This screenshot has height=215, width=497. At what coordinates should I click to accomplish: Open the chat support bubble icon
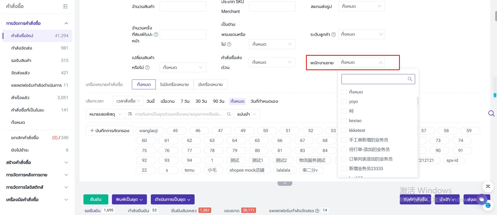tap(481, 199)
